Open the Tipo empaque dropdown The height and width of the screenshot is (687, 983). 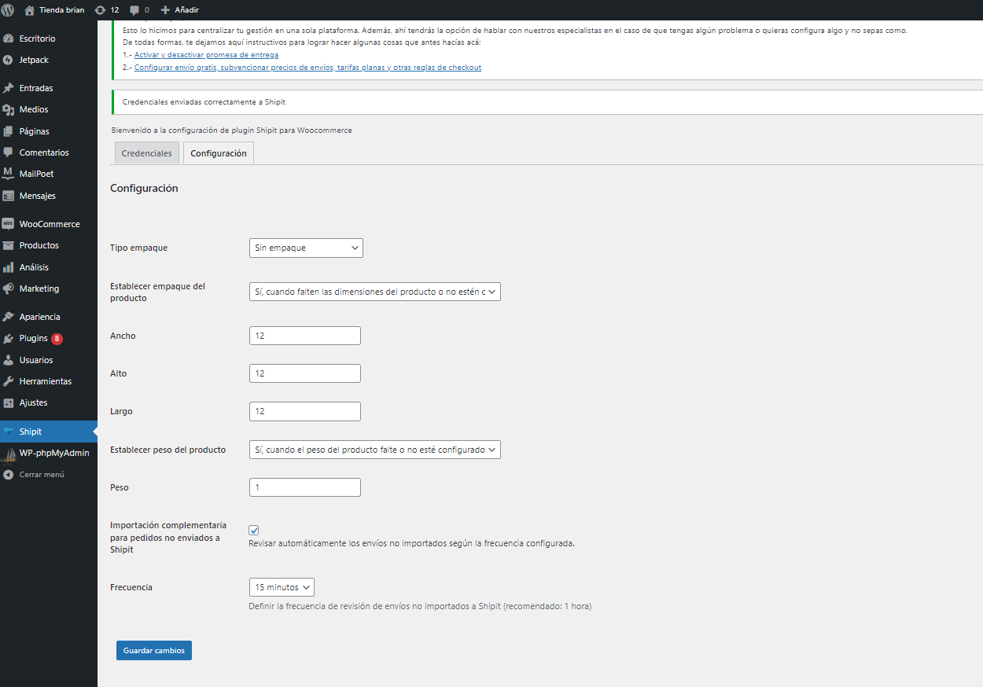coord(306,248)
